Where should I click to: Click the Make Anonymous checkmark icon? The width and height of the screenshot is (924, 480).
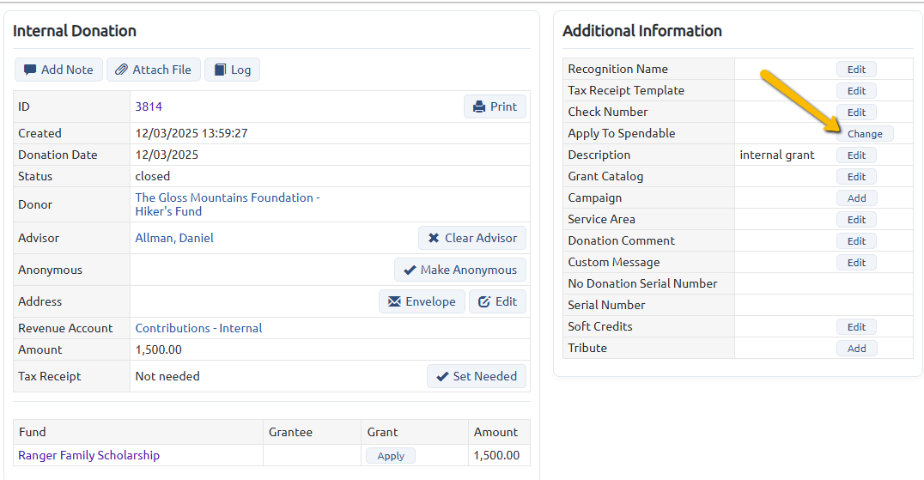point(410,270)
